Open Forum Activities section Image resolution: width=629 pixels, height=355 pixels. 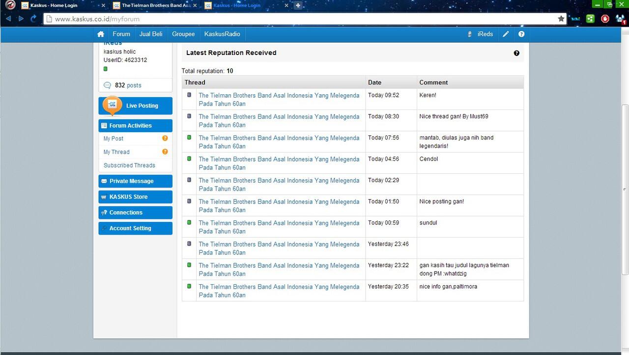pos(135,126)
